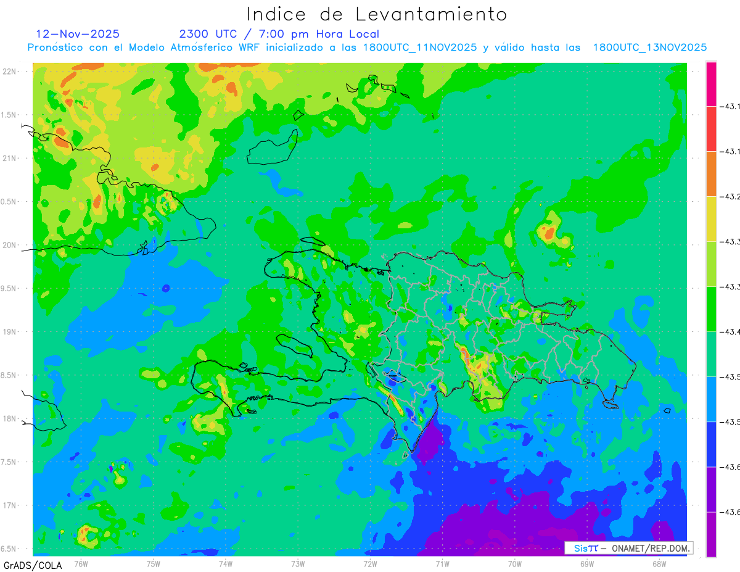Select the '74W' longitude label
This screenshot has height=572, width=740.
click(x=226, y=563)
